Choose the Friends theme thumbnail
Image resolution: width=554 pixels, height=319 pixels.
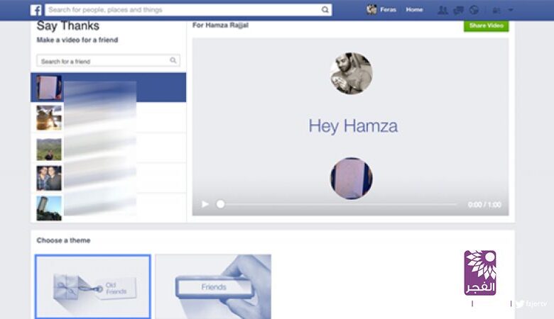(213, 286)
